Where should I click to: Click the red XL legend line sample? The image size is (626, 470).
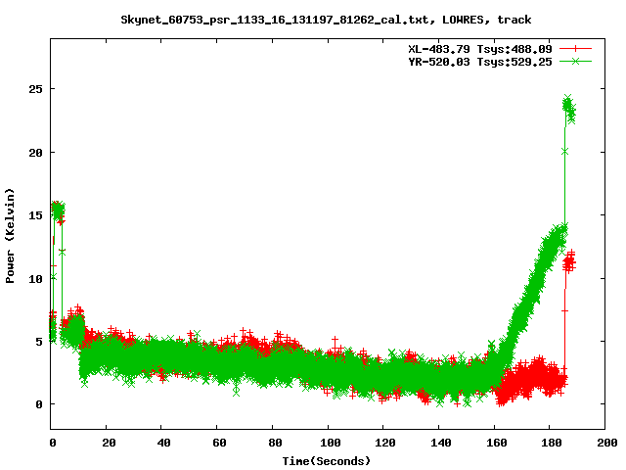point(575,49)
